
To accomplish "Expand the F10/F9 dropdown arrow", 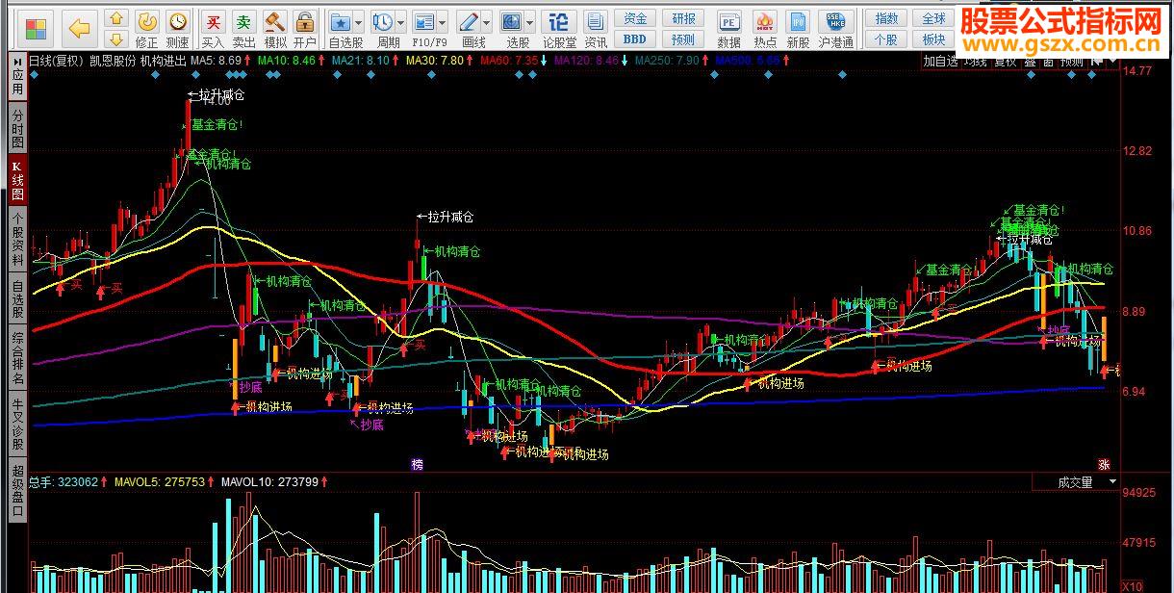I will tap(441, 21).
